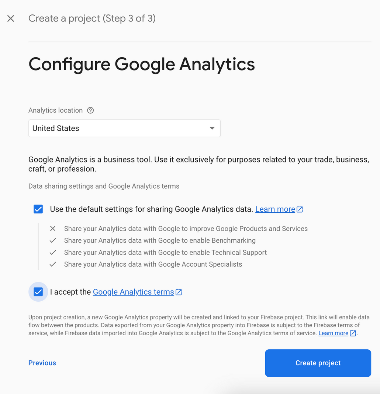Click the Create a project step title
The image size is (380, 394).
pyautogui.click(x=92, y=18)
